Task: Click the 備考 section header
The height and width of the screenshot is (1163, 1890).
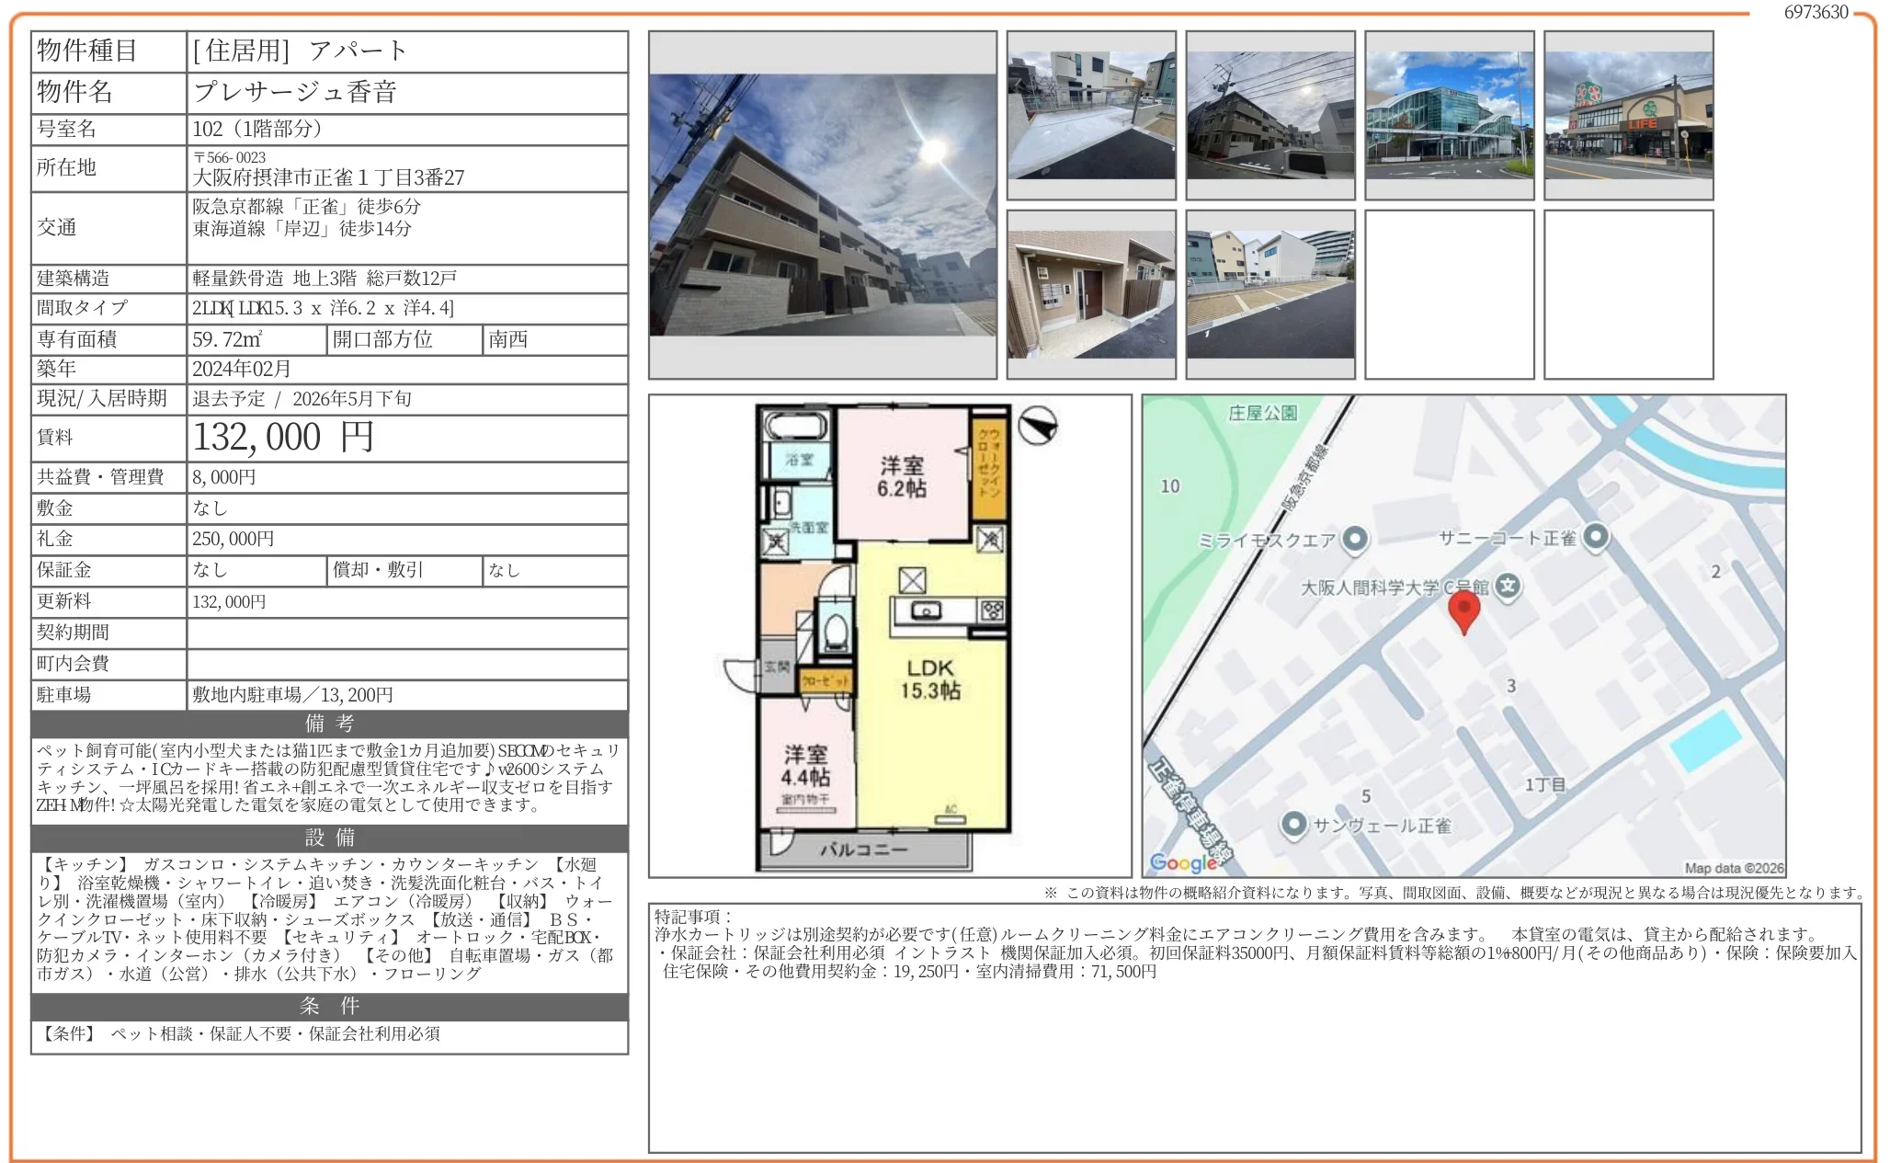Action: (329, 724)
